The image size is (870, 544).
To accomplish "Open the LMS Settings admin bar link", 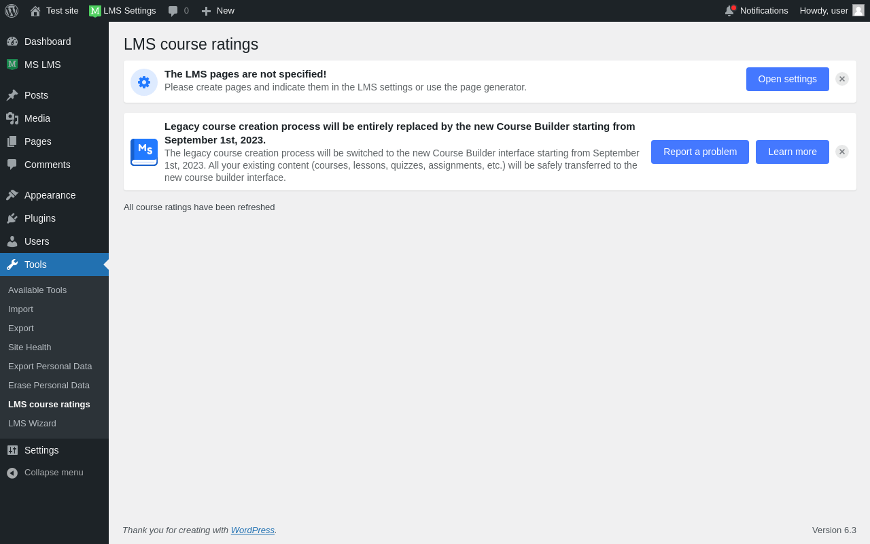I will click(130, 11).
